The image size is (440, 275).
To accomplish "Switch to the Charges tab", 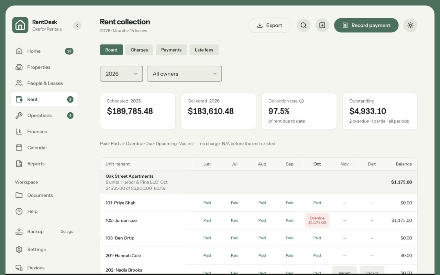I will point(139,50).
